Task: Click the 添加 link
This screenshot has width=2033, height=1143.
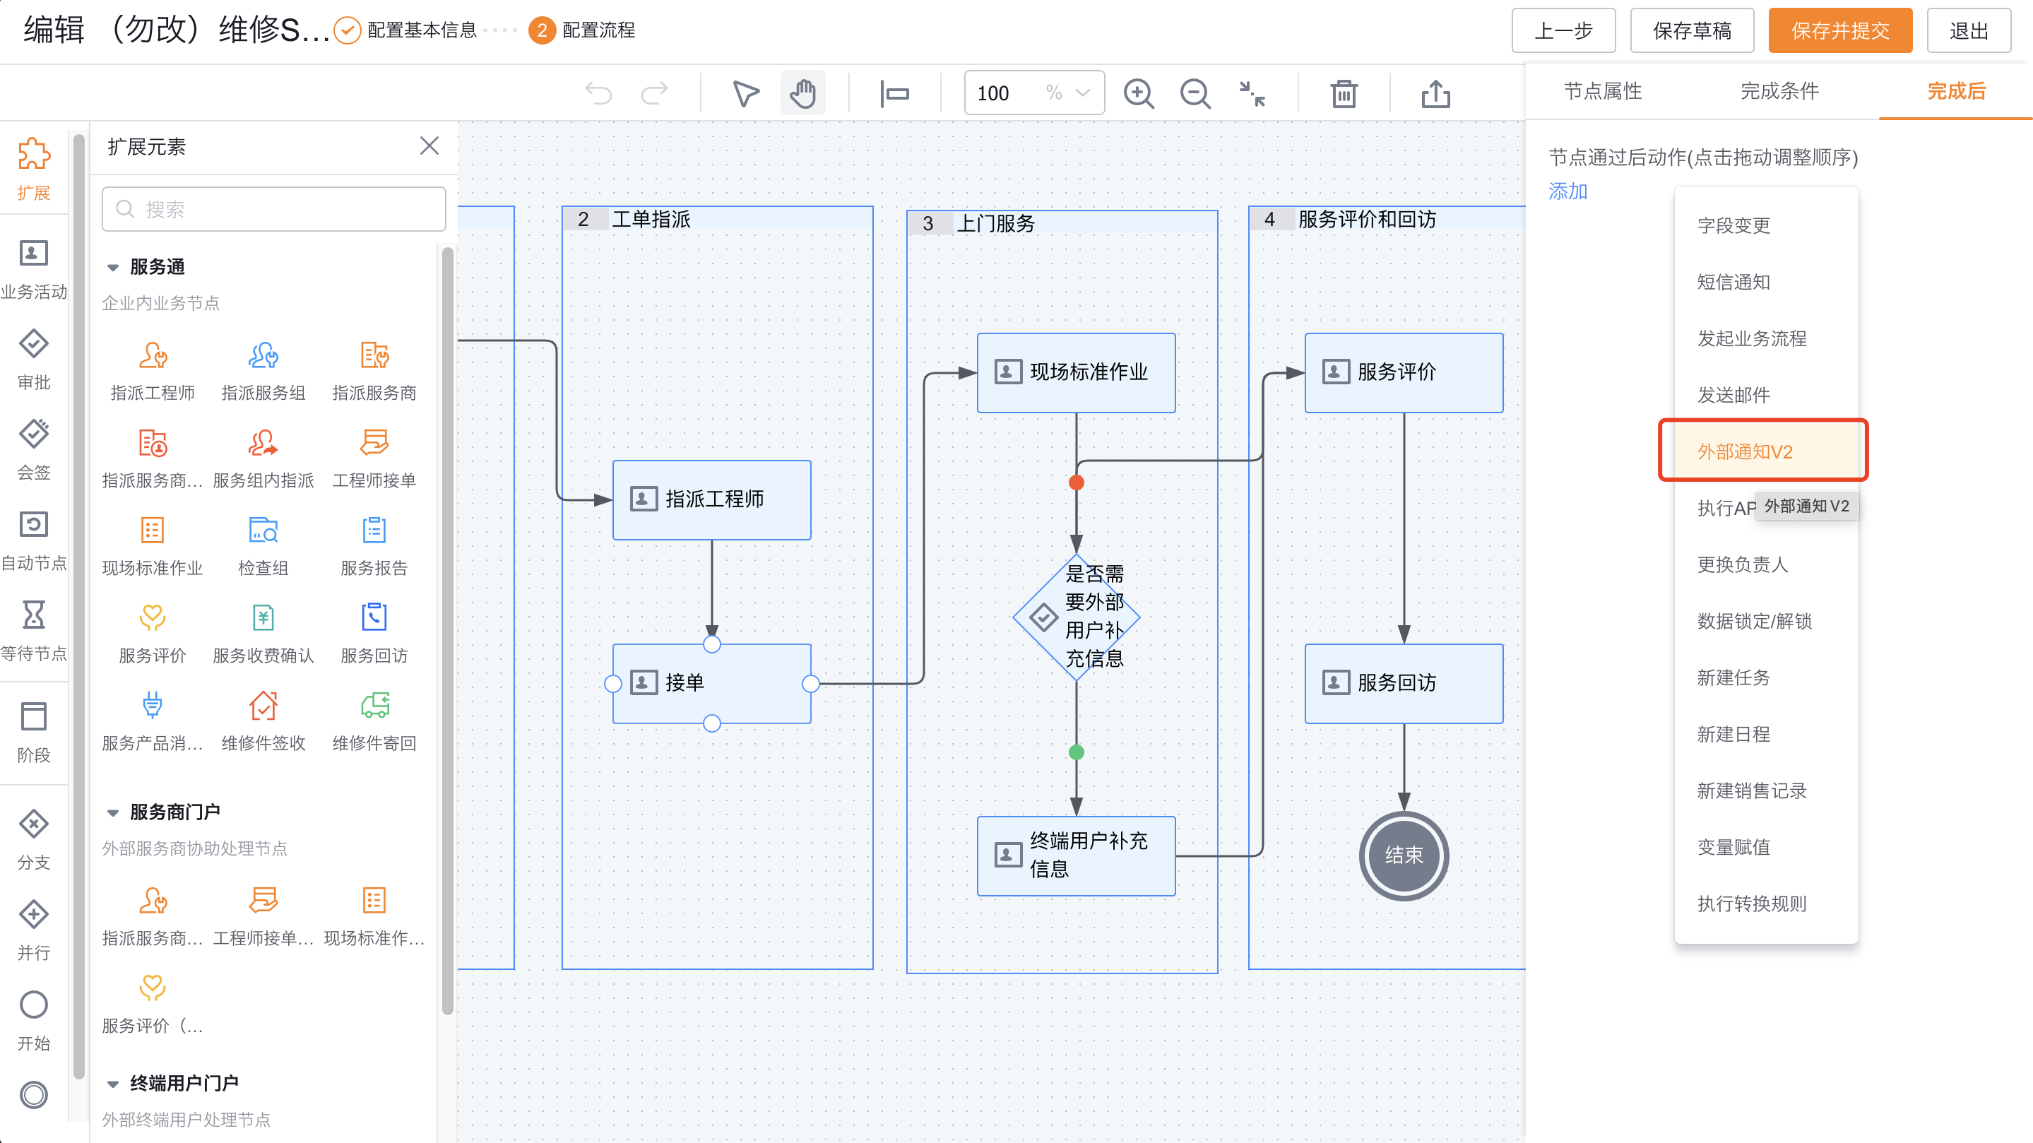Action: [1567, 191]
